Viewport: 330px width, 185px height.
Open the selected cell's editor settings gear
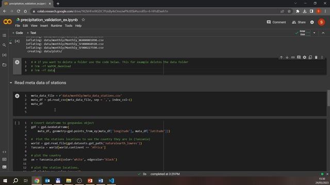305,57
